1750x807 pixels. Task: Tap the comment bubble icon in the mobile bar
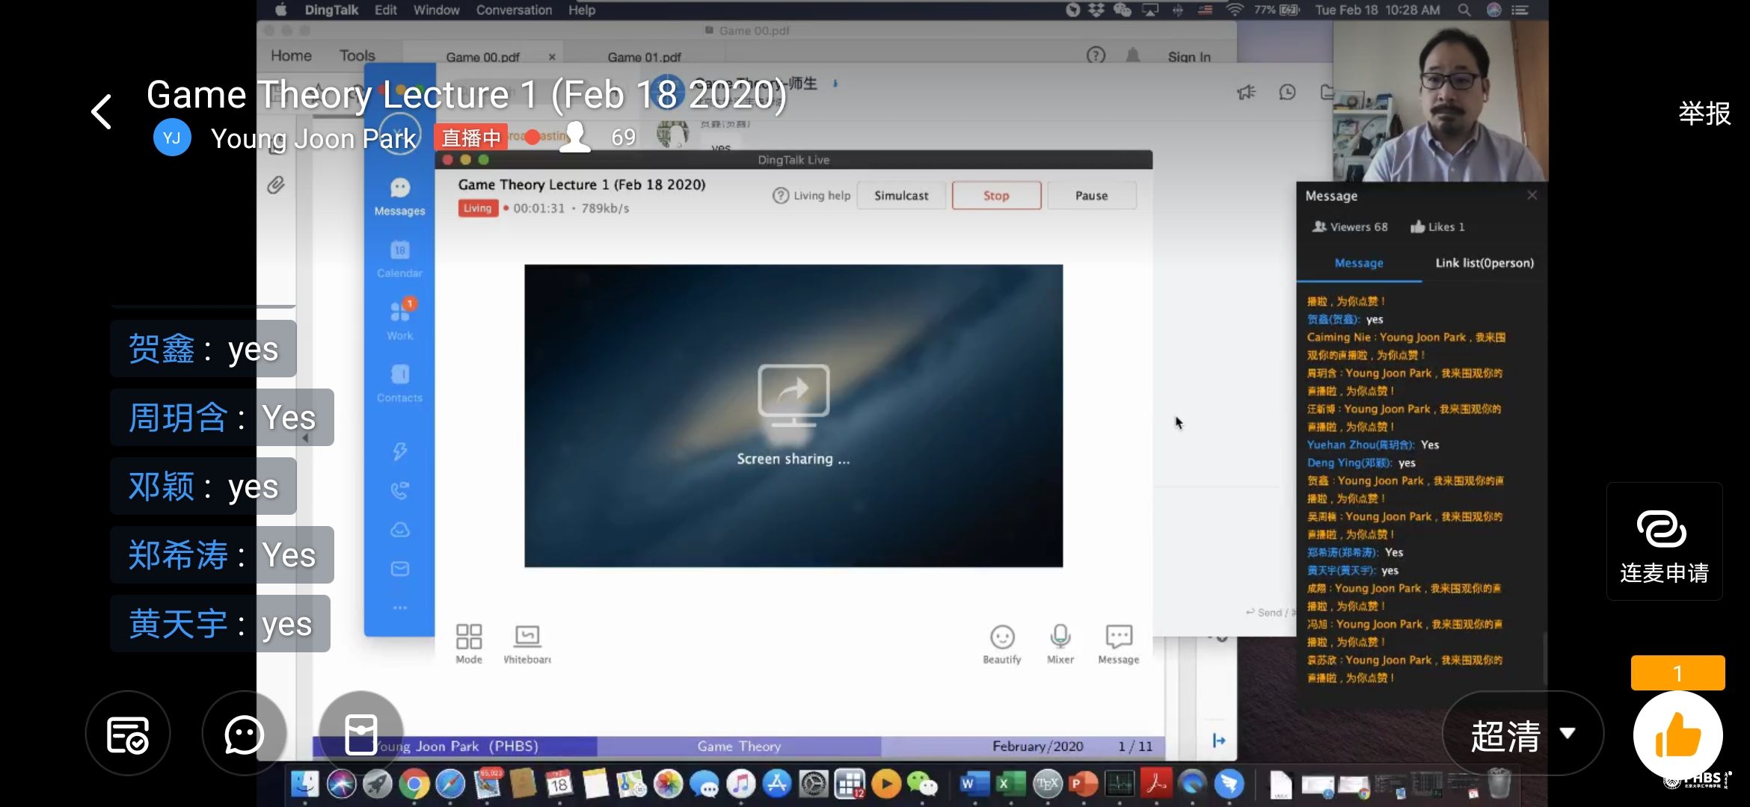point(244,734)
